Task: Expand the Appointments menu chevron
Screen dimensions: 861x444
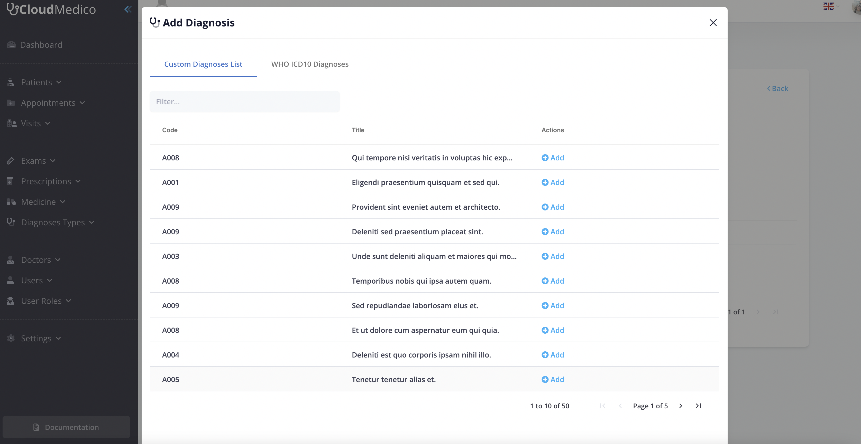Action: click(82, 102)
